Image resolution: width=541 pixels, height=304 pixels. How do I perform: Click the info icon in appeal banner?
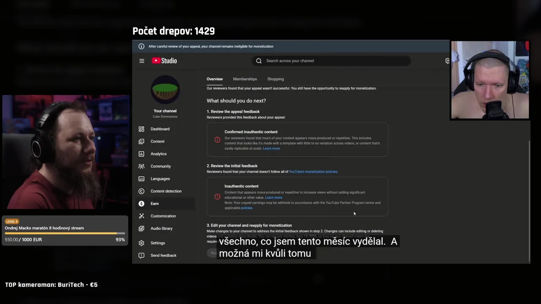pyautogui.click(x=141, y=46)
